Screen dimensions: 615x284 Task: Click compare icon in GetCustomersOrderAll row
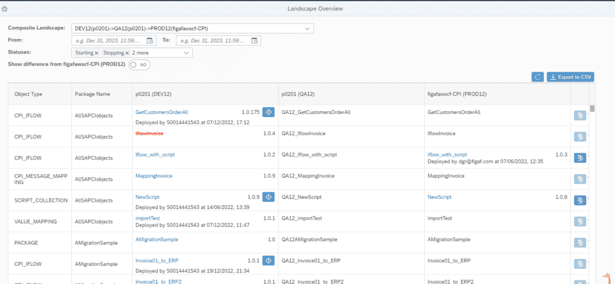click(581, 115)
